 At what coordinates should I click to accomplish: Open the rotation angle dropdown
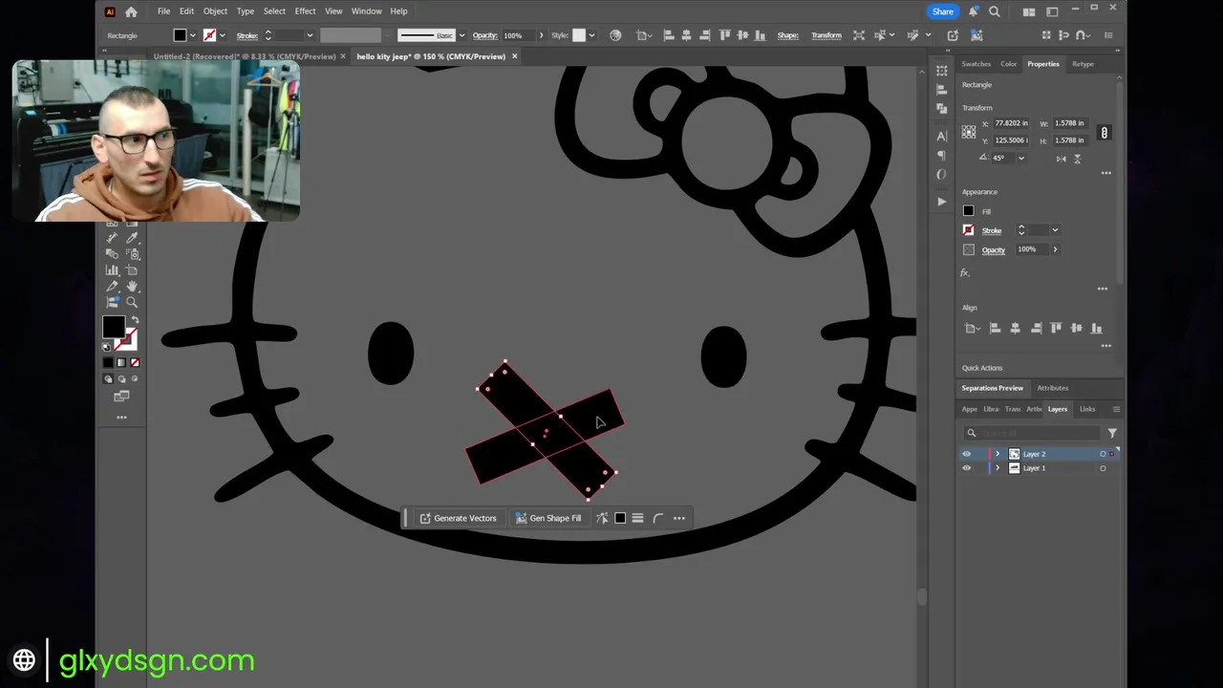click(1020, 159)
